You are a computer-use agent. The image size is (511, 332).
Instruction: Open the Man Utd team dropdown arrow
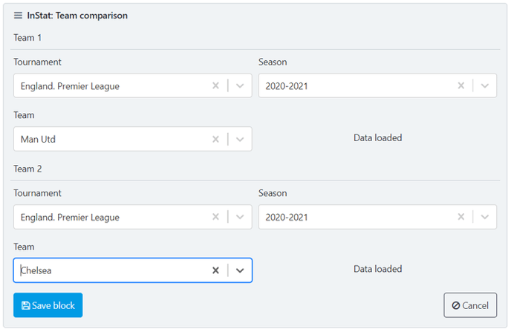click(240, 139)
